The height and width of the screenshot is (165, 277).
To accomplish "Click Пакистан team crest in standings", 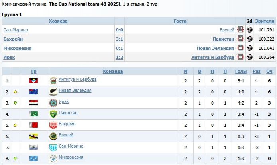I will click(53, 114).
